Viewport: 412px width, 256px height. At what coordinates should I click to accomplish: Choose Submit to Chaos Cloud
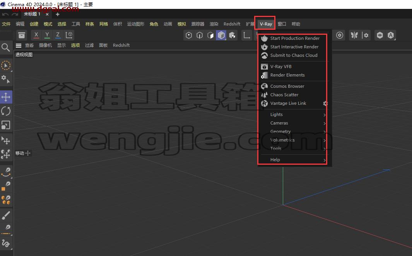tap(294, 55)
